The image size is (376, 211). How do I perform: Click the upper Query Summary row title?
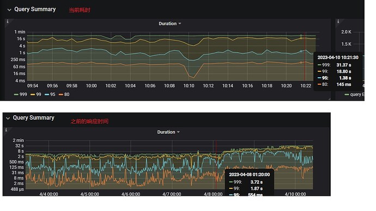(35, 9)
